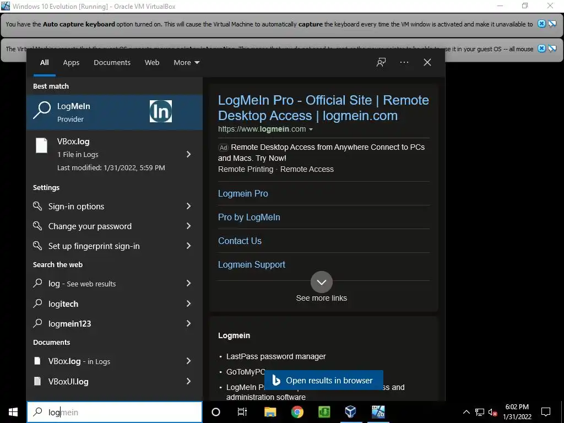Click Open results in browser button
The height and width of the screenshot is (423, 564).
point(323,380)
